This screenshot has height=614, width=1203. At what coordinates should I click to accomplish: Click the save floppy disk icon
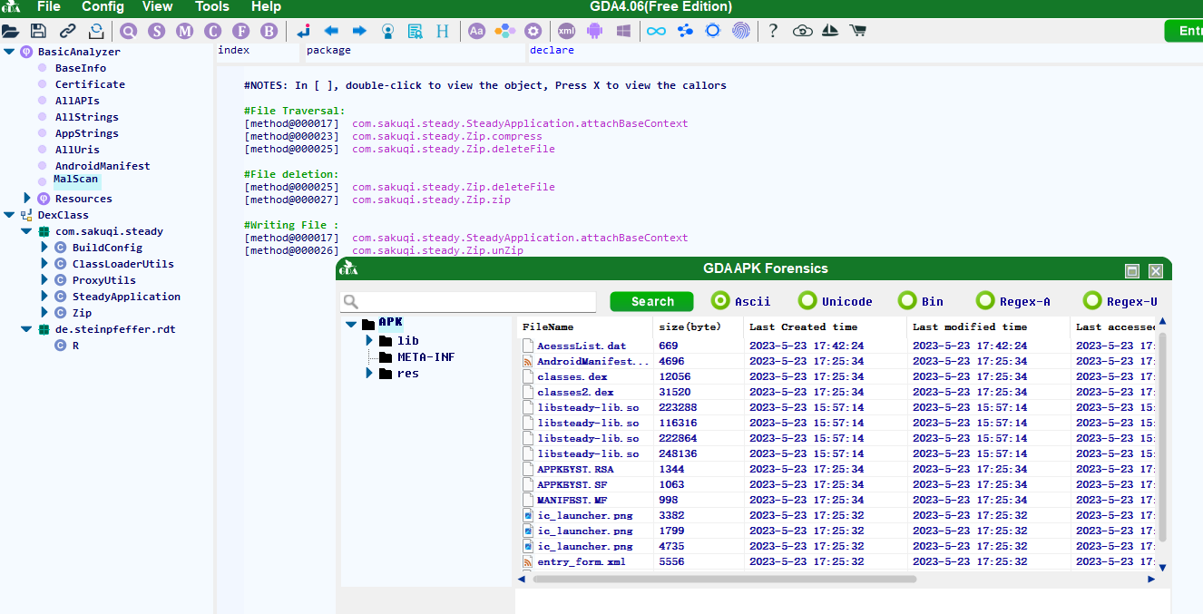(x=39, y=31)
